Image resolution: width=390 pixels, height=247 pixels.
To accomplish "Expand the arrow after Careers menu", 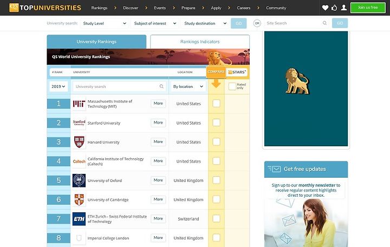I will pyautogui.click(x=258, y=8).
